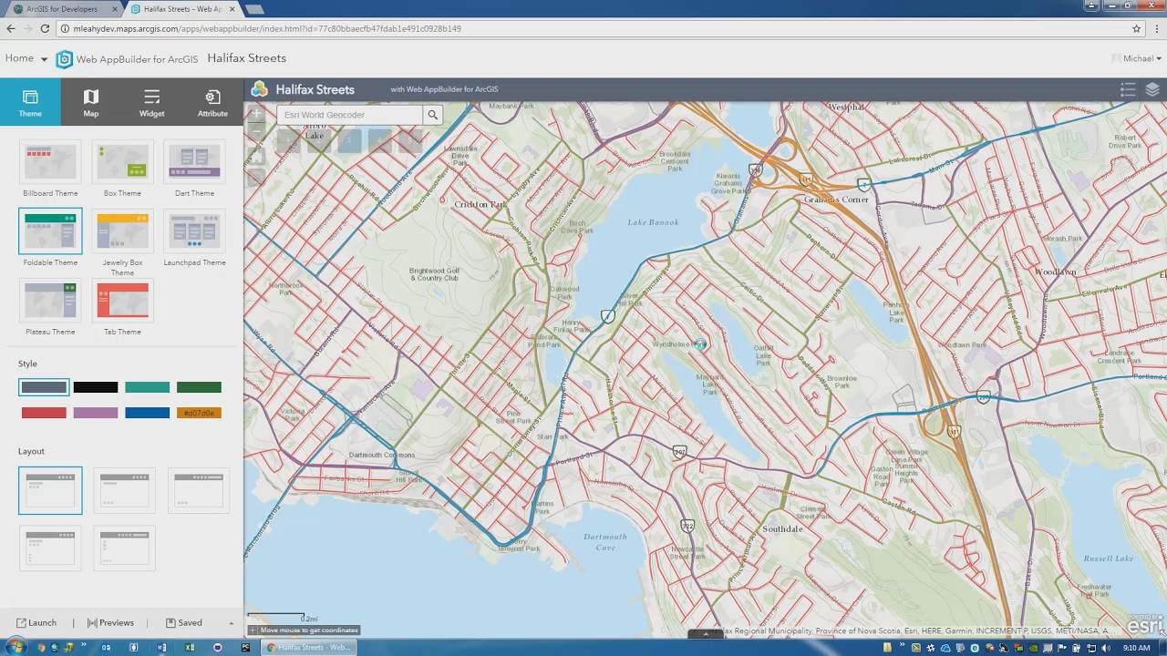
Task: Switch to the Attribute tab
Action: click(x=212, y=102)
